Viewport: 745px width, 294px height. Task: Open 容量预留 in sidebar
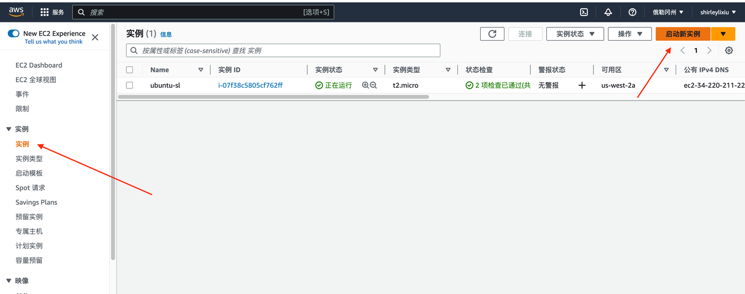pos(29,260)
